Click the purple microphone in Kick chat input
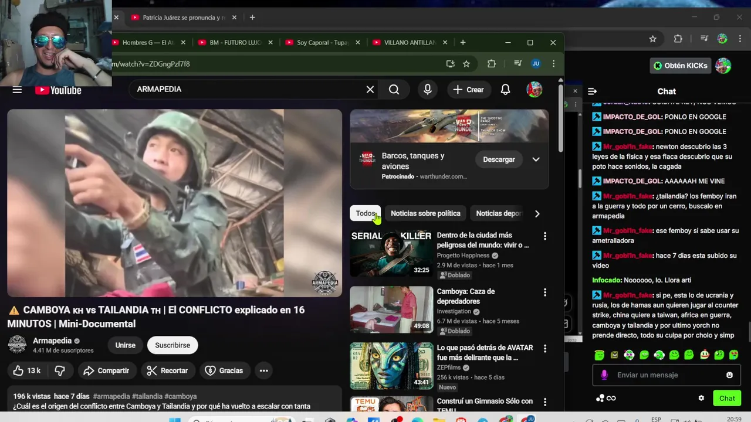The height and width of the screenshot is (422, 751). click(x=604, y=375)
